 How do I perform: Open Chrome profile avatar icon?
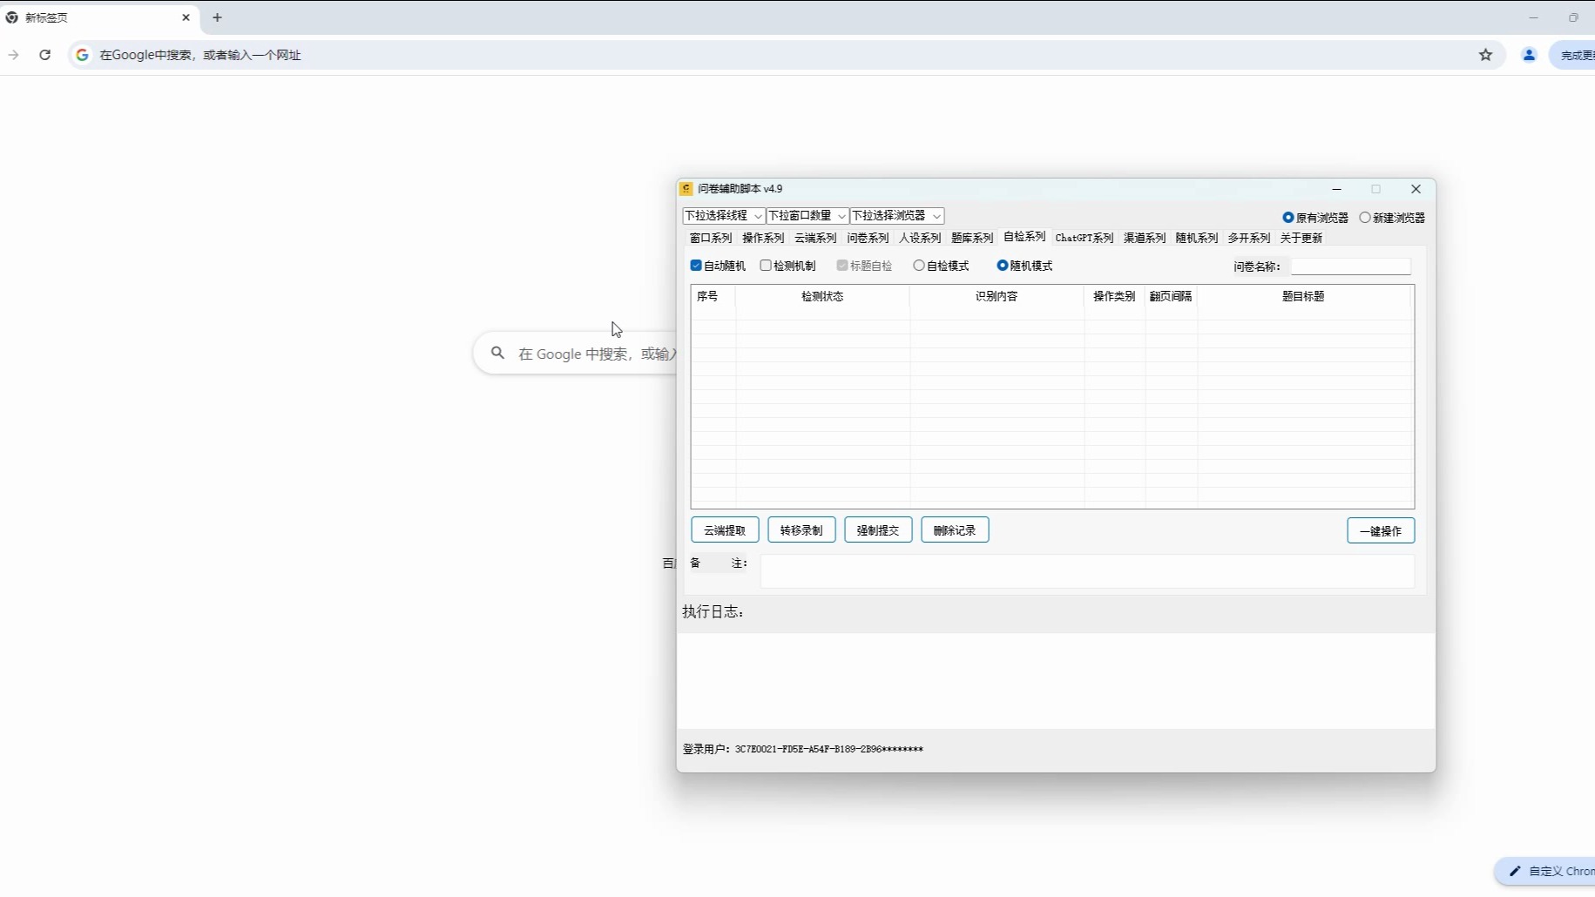click(x=1529, y=55)
